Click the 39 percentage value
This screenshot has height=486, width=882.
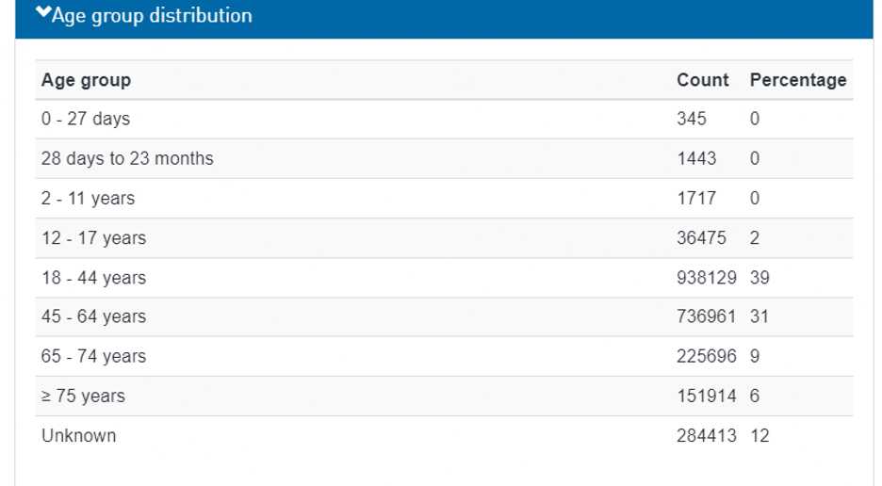[759, 278]
